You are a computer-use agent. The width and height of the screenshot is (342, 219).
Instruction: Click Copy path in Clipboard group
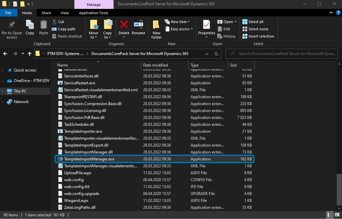(64, 29)
